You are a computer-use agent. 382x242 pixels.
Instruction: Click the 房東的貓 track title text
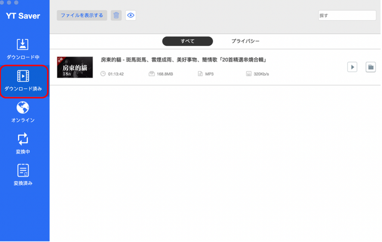point(183,60)
